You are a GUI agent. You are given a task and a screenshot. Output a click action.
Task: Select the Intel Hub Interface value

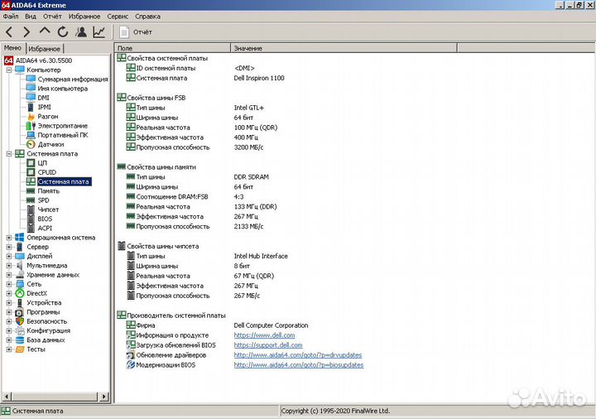(x=261, y=256)
